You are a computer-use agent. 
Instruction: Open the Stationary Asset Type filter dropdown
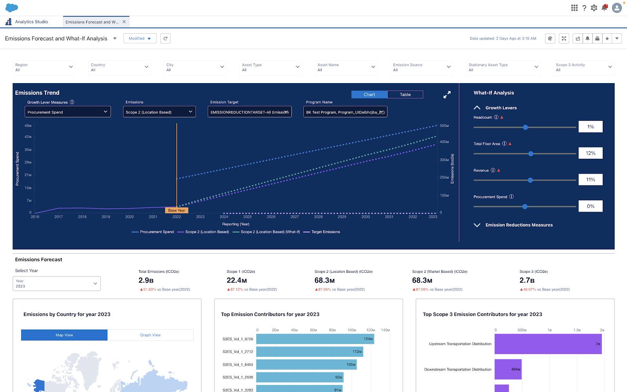[x=504, y=67]
